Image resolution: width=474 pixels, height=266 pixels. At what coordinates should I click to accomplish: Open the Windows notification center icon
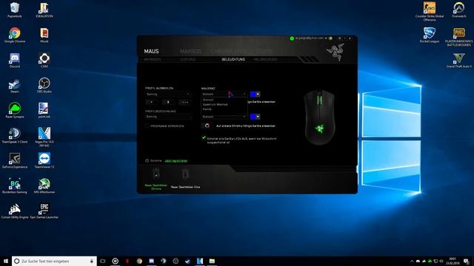(467, 261)
